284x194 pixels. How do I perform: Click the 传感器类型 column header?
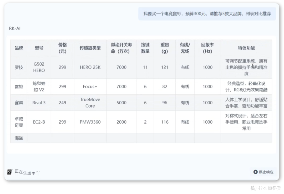(90, 48)
